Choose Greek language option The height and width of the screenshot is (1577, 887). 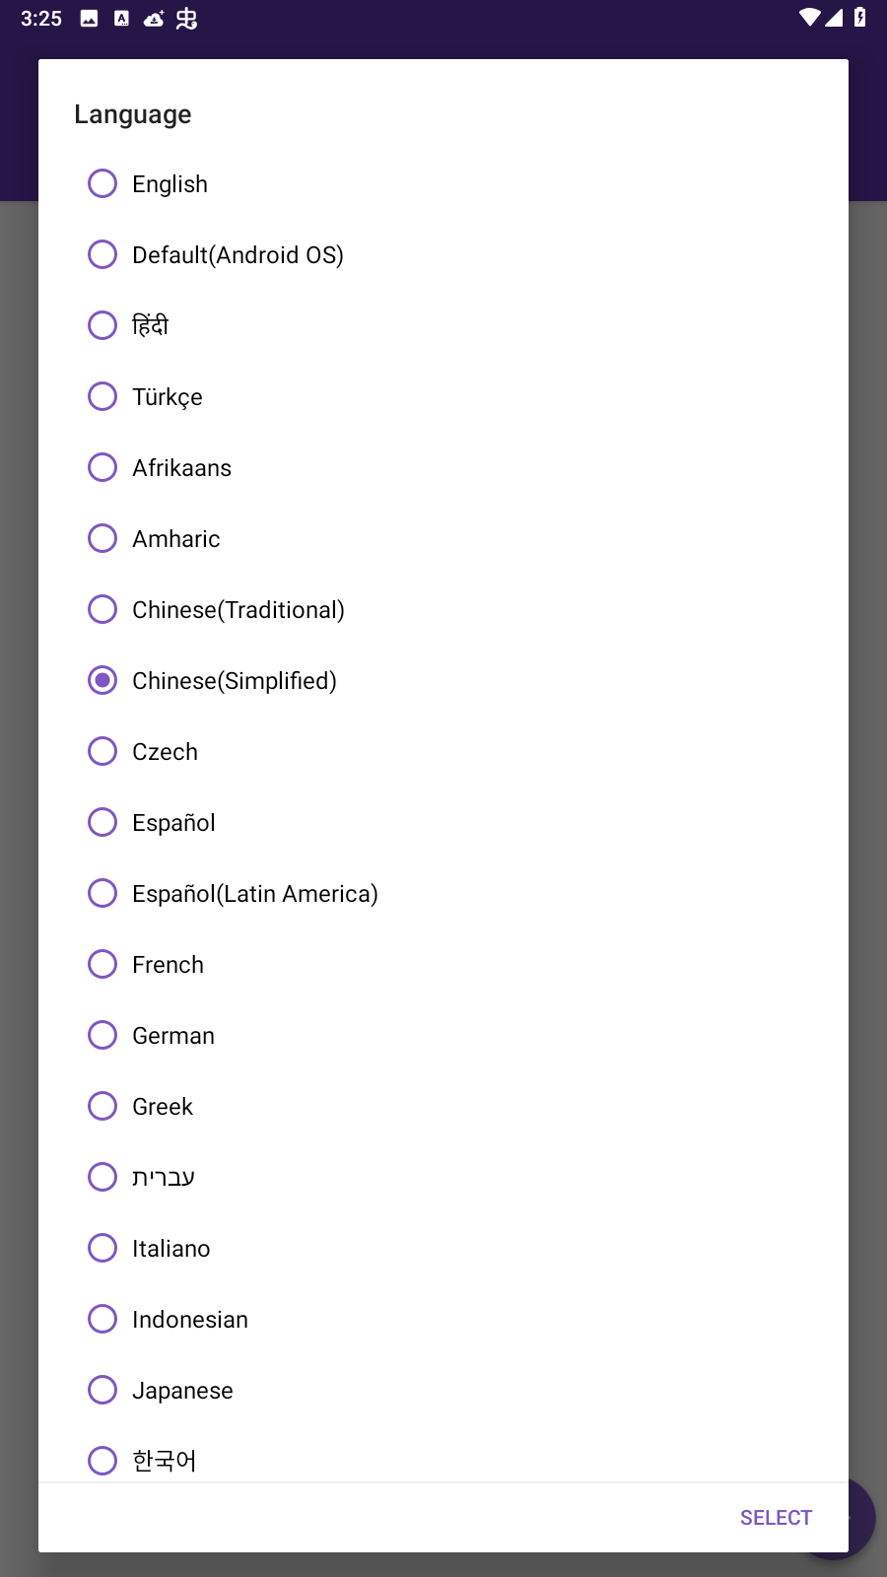(x=443, y=1107)
